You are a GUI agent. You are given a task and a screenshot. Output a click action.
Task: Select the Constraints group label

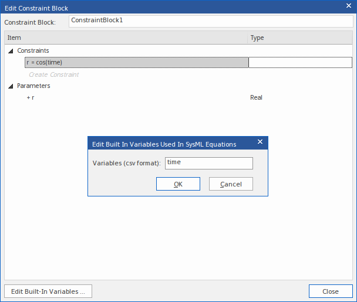pyautogui.click(x=33, y=51)
